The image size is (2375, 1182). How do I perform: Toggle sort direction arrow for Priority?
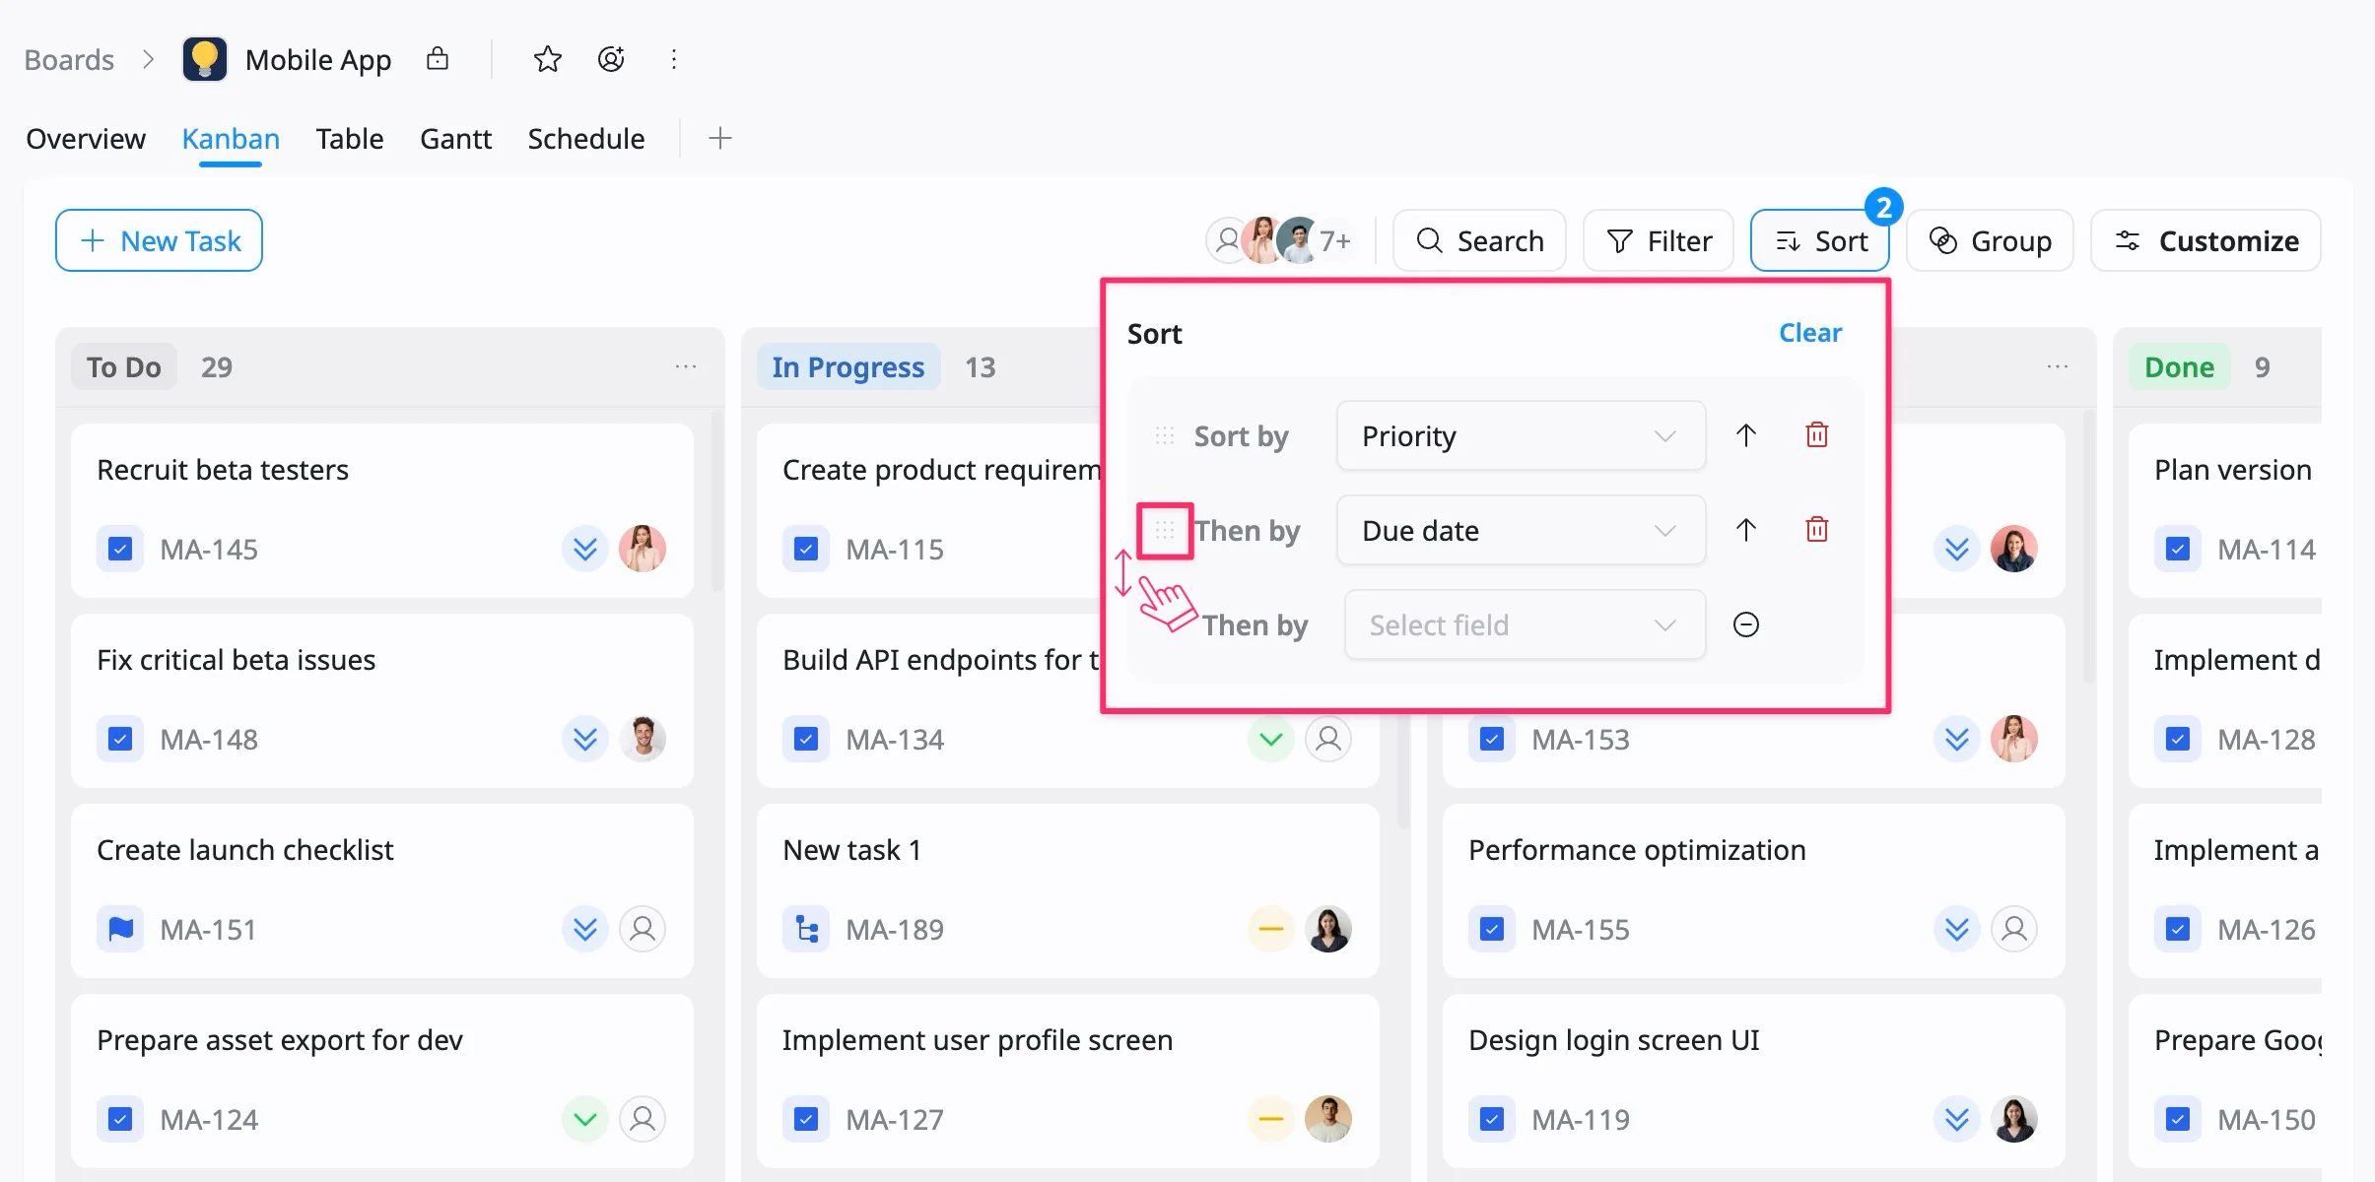click(1746, 434)
